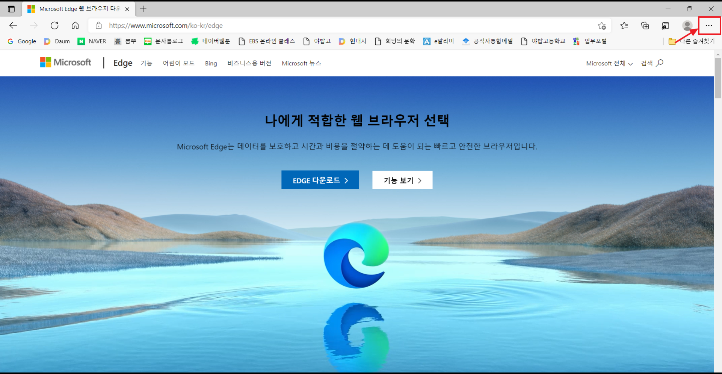722x374 pixels.
Task: Toggle the vertical tabs button
Action: [11, 9]
